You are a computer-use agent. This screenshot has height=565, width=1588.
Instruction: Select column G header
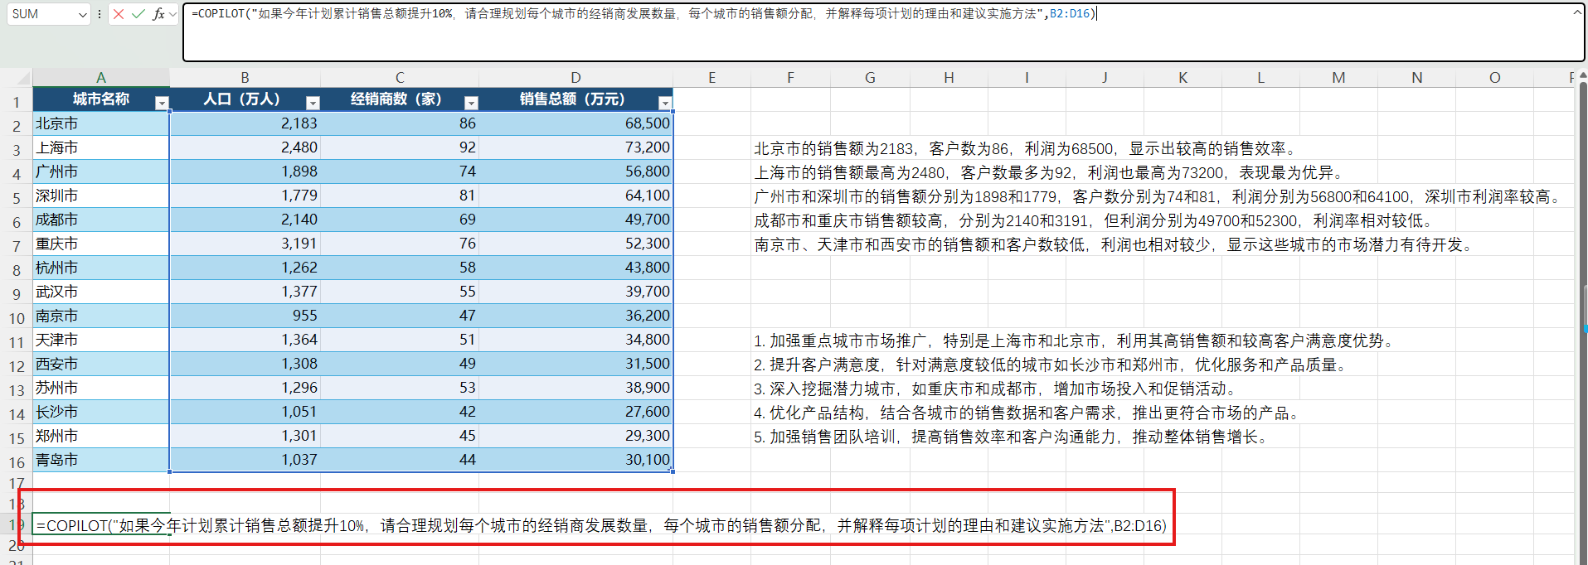(870, 78)
